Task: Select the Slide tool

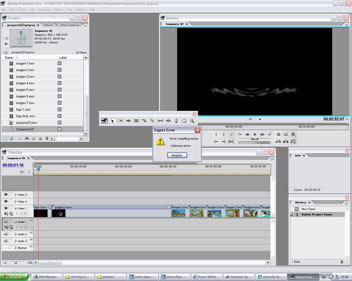Action: click(168, 121)
